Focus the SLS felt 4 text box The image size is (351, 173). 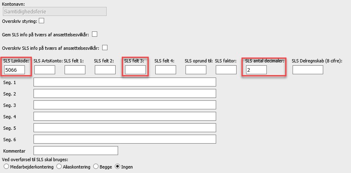tap(165, 70)
